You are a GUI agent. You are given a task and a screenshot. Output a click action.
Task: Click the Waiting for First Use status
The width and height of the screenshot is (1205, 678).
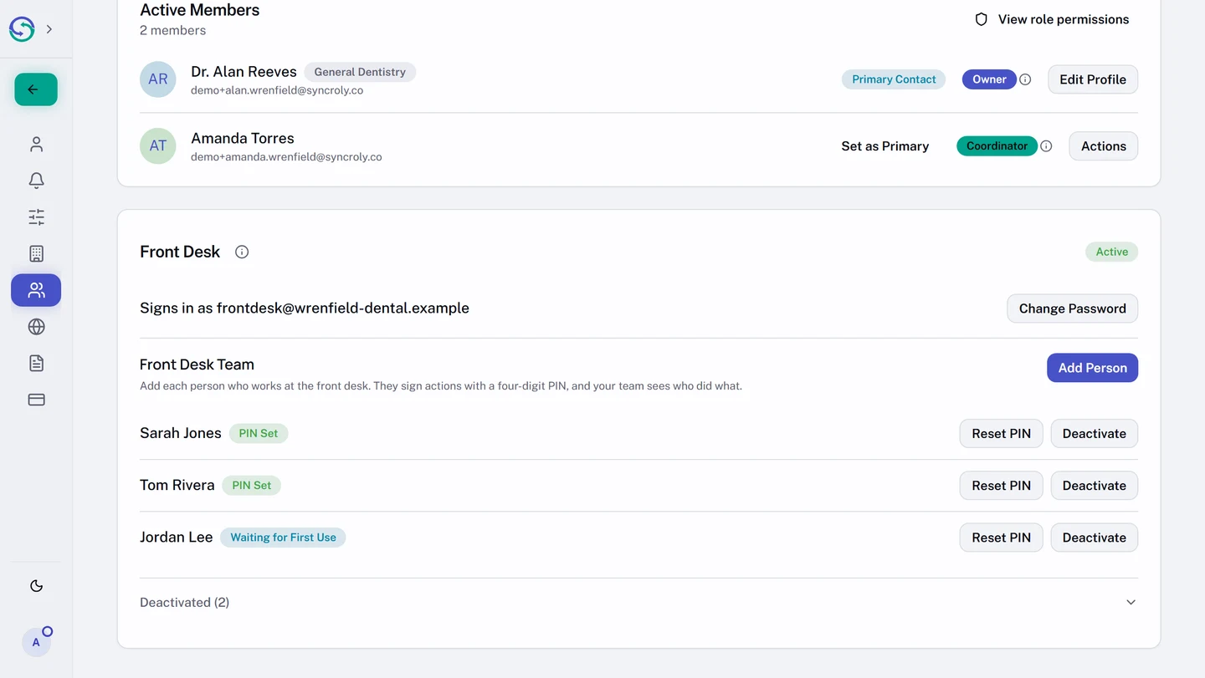pyautogui.click(x=283, y=538)
